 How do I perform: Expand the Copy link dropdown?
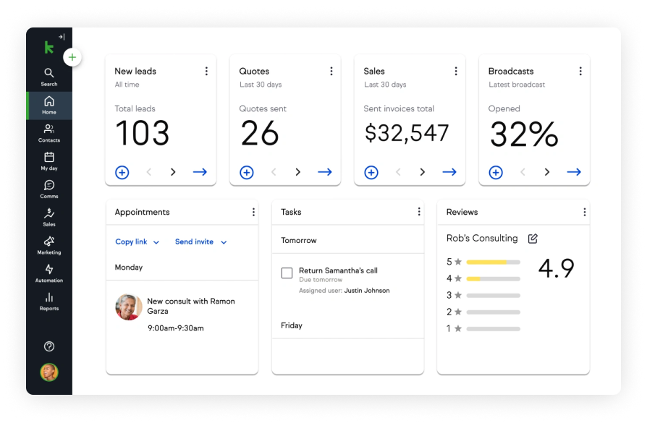tap(137, 242)
